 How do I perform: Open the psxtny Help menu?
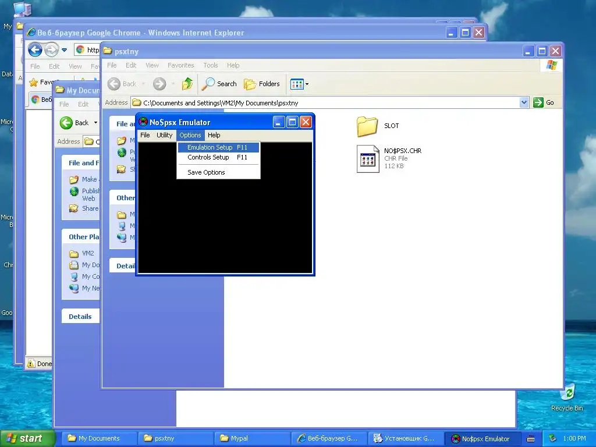pos(233,65)
